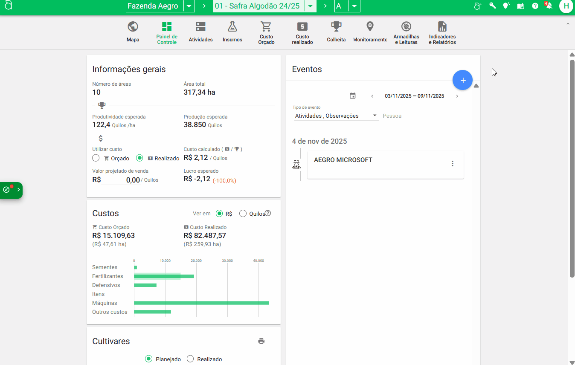
Task: Click the blue add event button
Action: [462, 80]
